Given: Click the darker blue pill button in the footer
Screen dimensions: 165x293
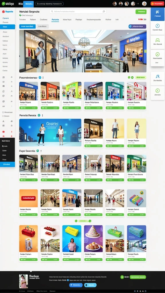Looking at the screenshot, I should (76, 285).
